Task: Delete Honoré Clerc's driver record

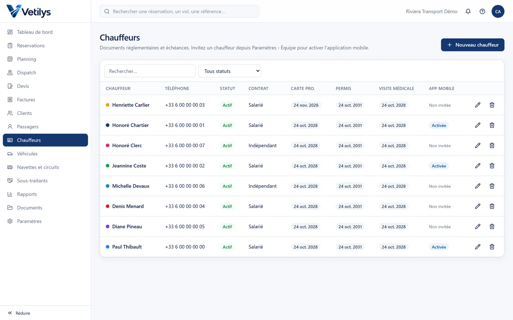Action: [x=492, y=145]
